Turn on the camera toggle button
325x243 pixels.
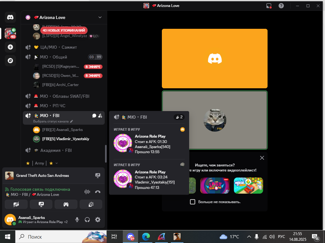[16, 204]
